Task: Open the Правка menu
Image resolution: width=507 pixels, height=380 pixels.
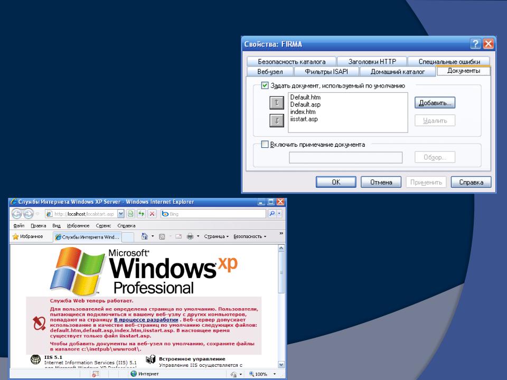Action: point(39,225)
